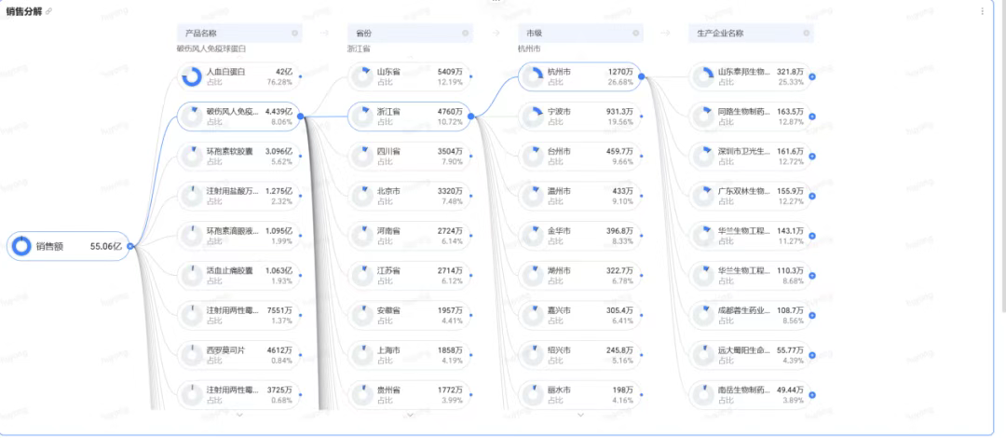
Task: Select the 人血白蛋白 product node
Action: 238,76
